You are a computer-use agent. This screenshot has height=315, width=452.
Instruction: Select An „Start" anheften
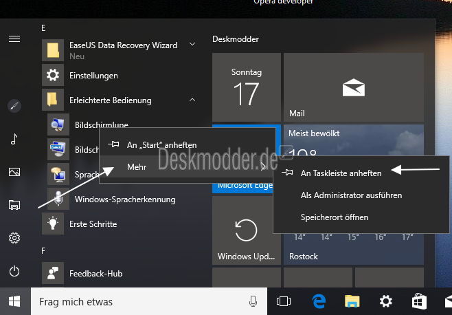(x=187, y=144)
